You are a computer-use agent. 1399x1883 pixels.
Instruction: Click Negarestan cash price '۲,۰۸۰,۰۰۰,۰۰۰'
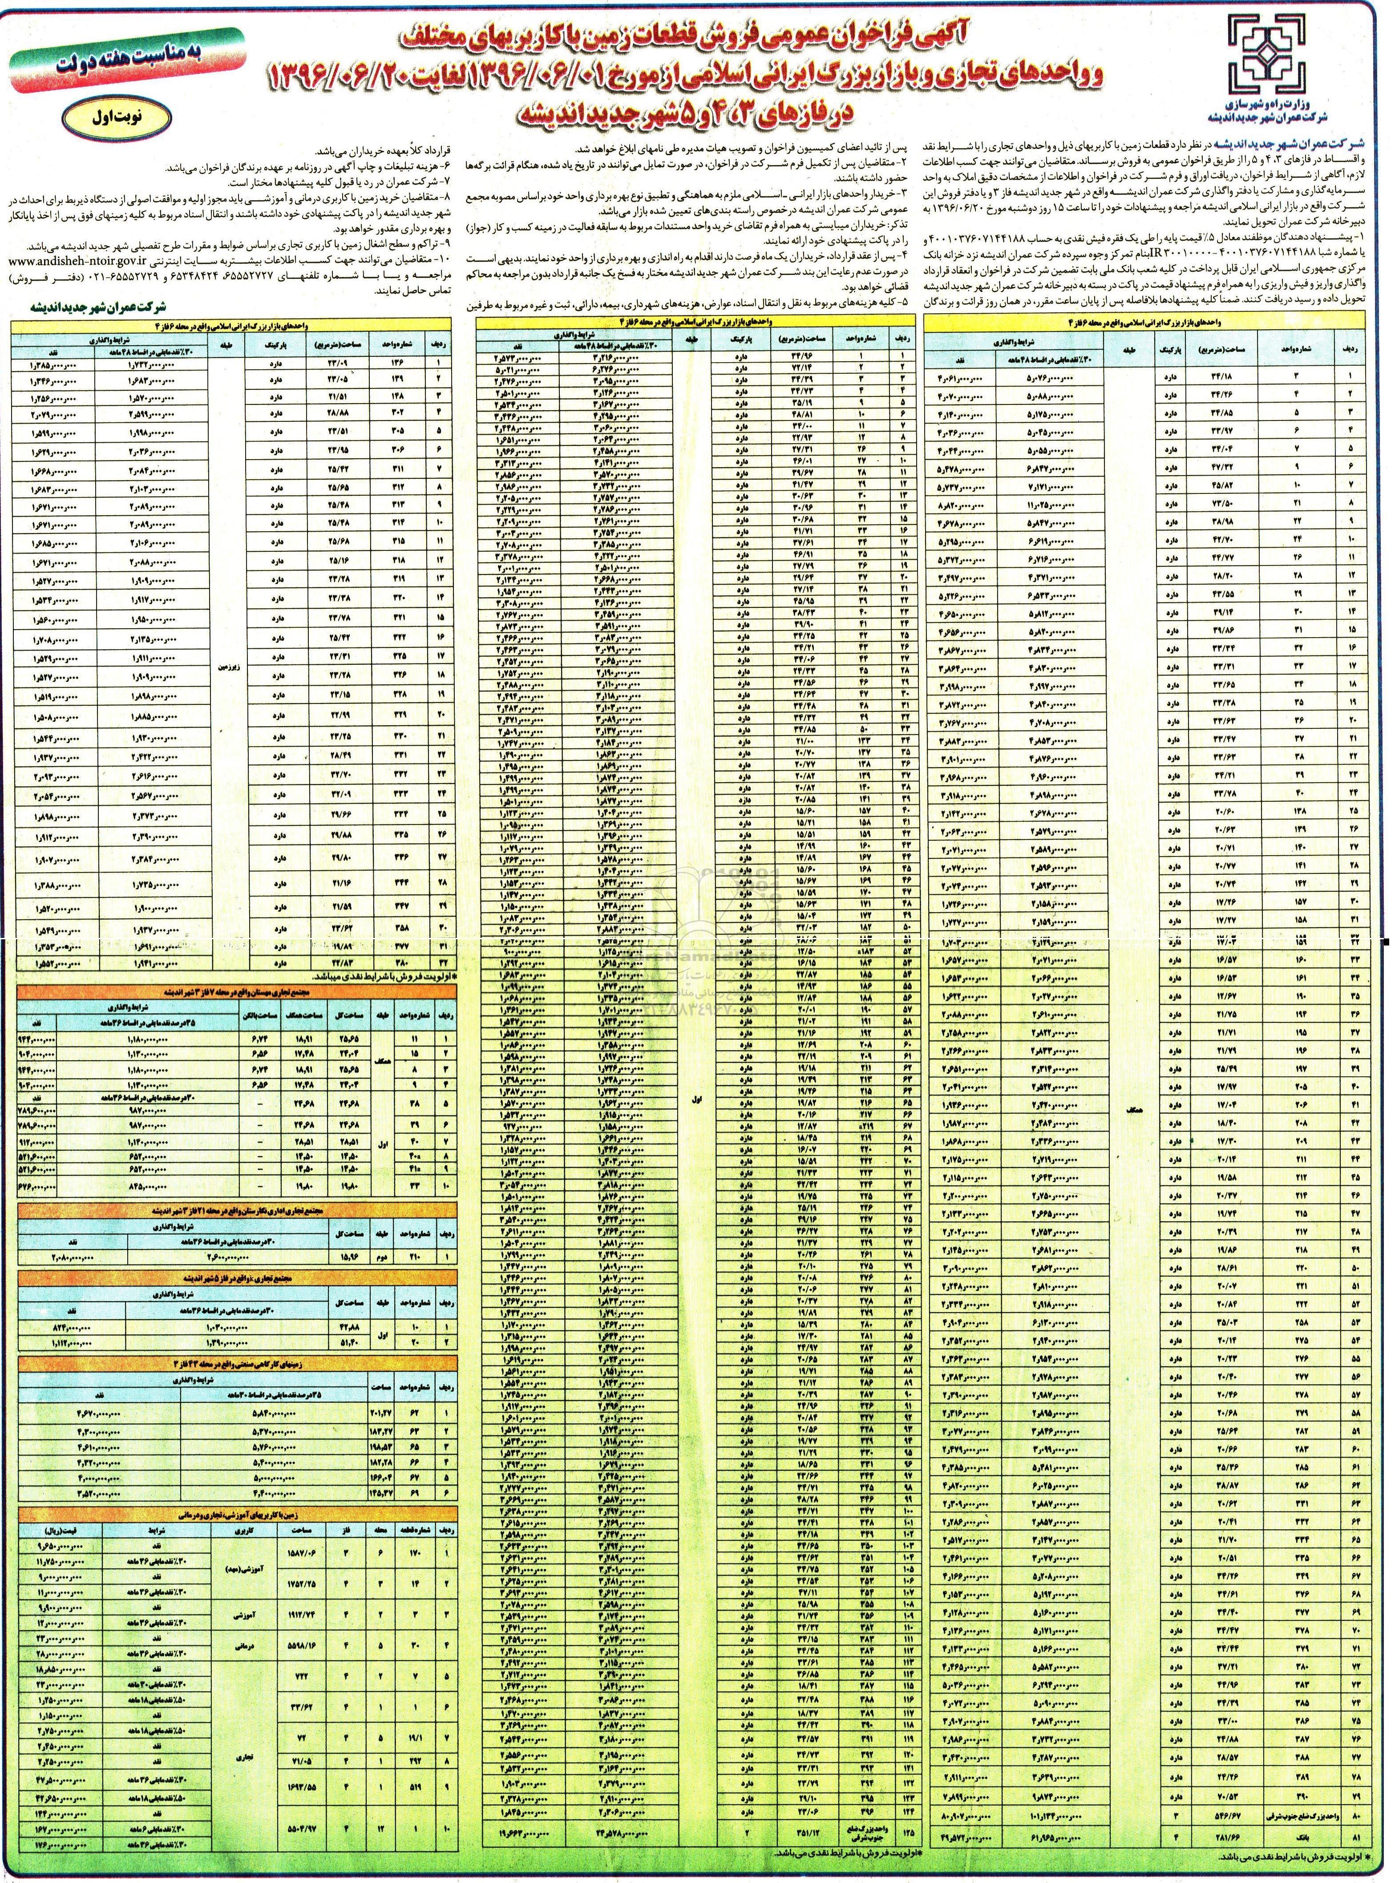point(73,1258)
